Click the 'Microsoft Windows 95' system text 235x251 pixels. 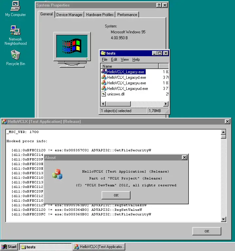pos(128,32)
